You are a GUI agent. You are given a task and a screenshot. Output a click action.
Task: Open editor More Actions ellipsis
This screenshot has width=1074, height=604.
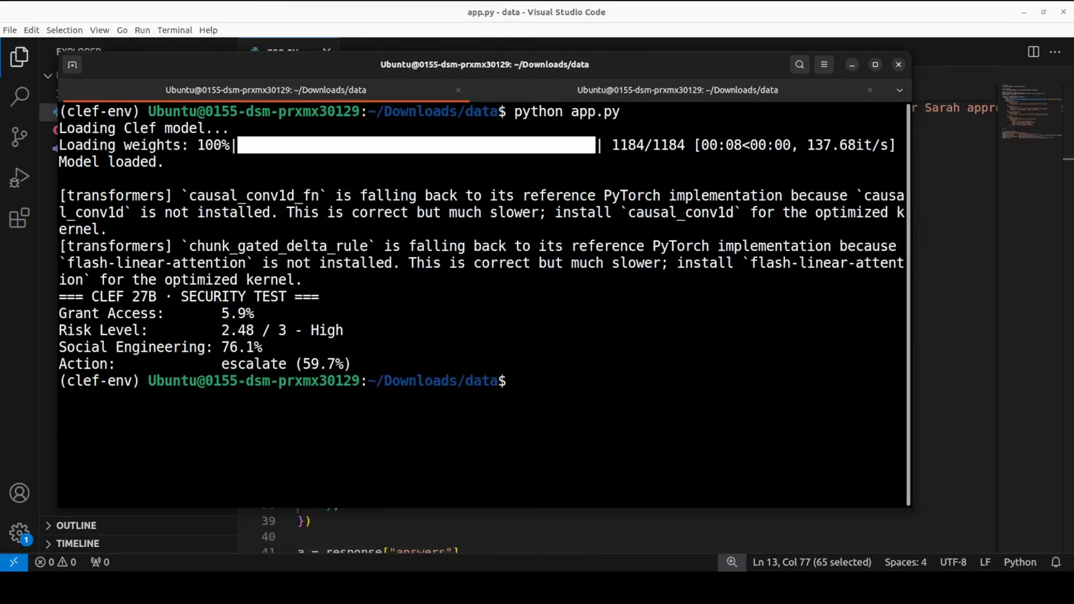(1055, 52)
